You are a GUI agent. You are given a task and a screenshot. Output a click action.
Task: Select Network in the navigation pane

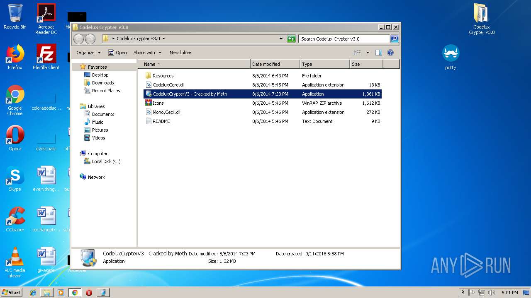click(93, 177)
